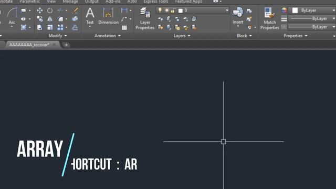Click the Edit Attributes icon
The height and width of the screenshot is (189, 336).
point(249,27)
